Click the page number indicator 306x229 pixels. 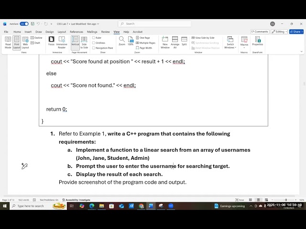pos(8,200)
